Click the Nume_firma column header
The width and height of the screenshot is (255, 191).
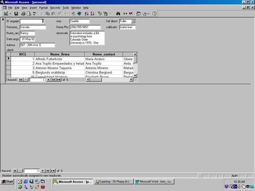pos(60,54)
